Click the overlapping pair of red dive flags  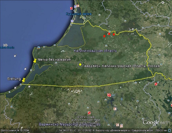(x=109, y=95)
